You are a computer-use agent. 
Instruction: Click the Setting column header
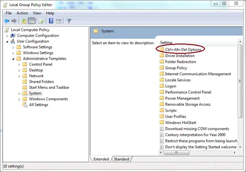pos(198,43)
